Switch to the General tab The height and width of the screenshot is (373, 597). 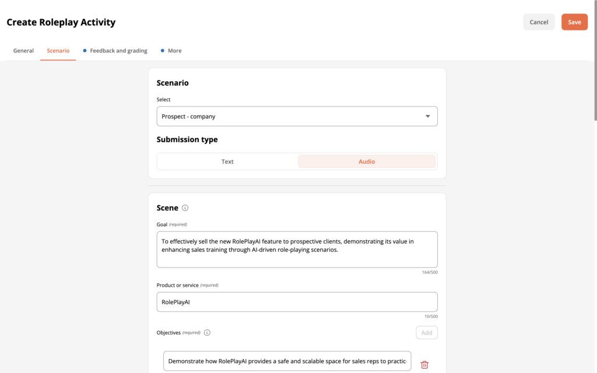(x=23, y=51)
